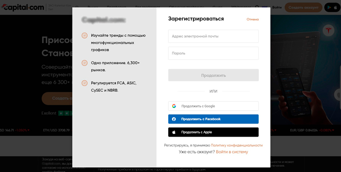Click Войти in the page header
The height and width of the screenshot is (172, 341).
pos(277,8)
